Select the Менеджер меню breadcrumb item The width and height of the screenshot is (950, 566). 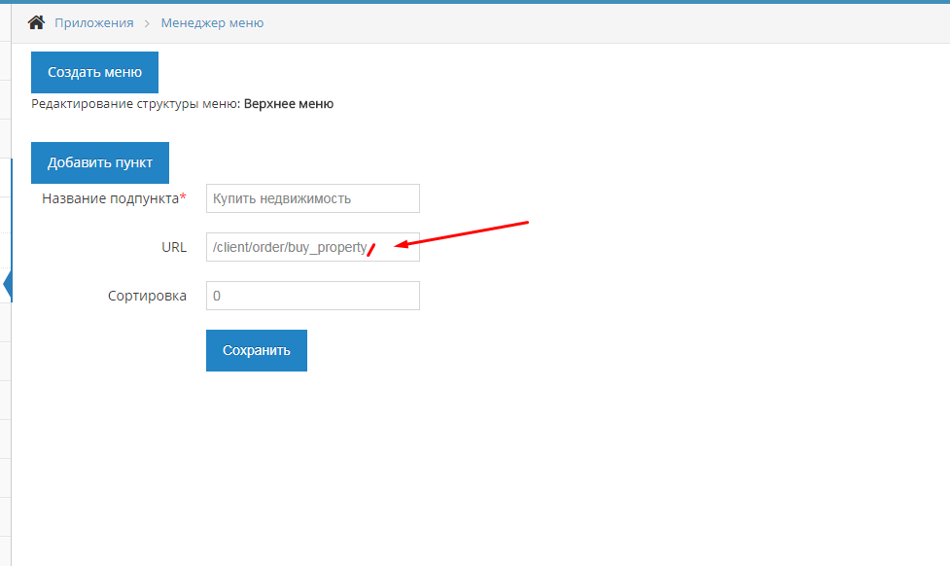[212, 22]
